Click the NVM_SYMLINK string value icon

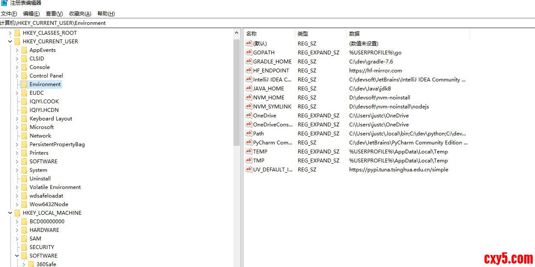[x=249, y=106]
